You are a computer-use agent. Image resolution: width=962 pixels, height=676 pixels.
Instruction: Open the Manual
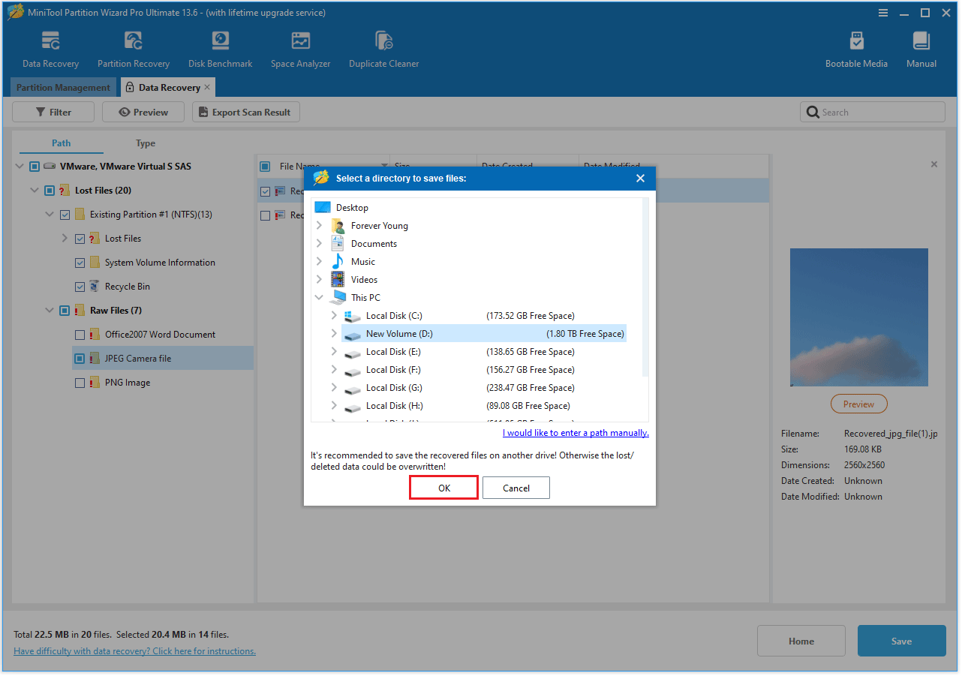921,47
